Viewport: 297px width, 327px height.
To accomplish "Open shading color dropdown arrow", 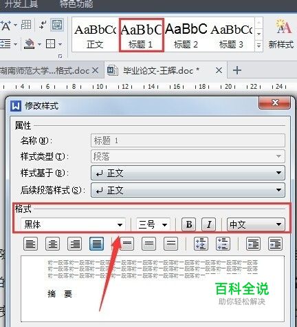I will point(39,44).
